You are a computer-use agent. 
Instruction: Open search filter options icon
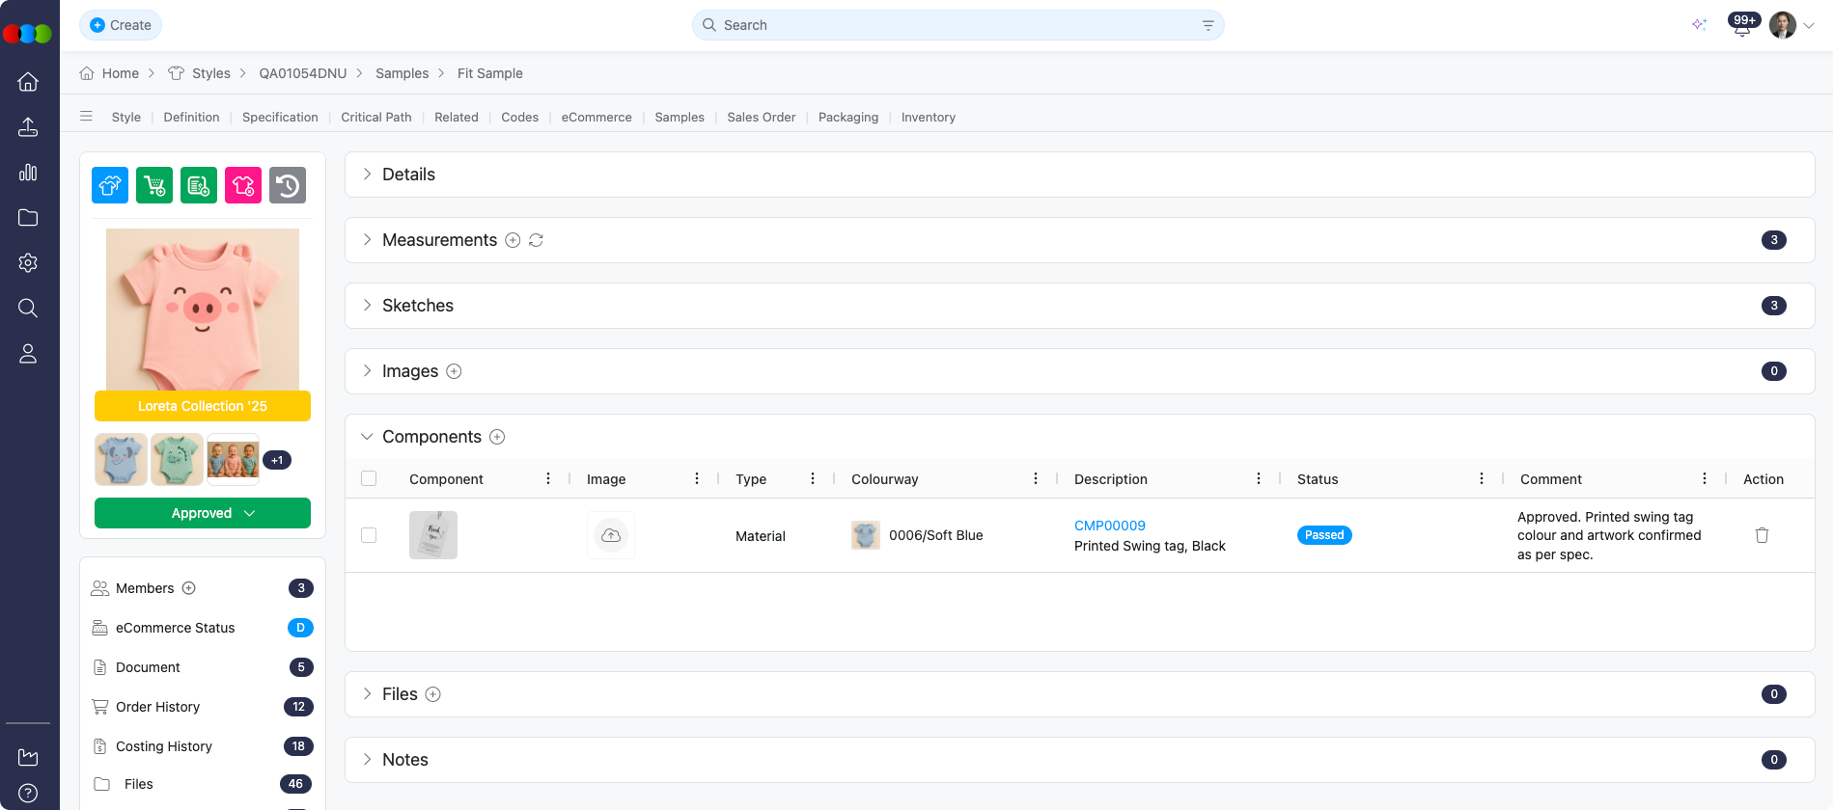(x=1208, y=25)
